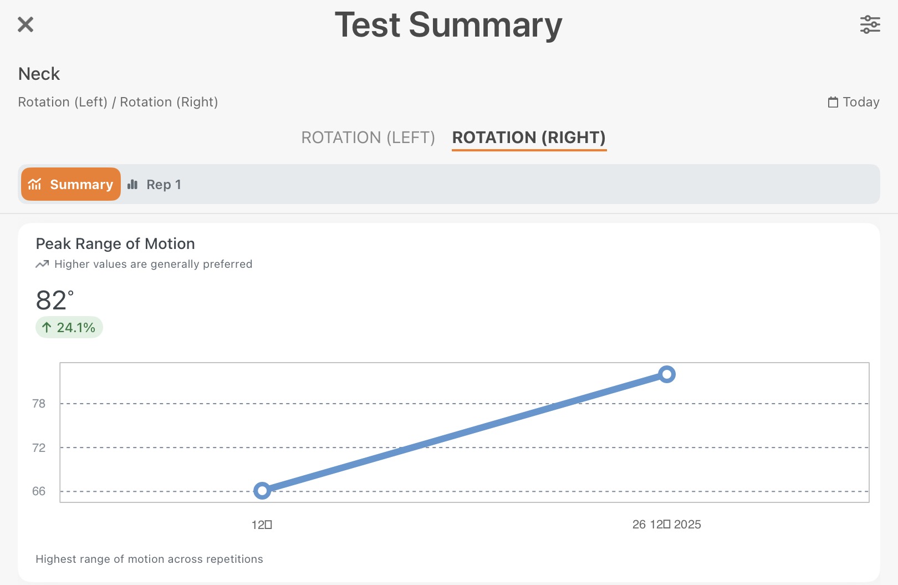Click the Test Summary title

point(448,26)
